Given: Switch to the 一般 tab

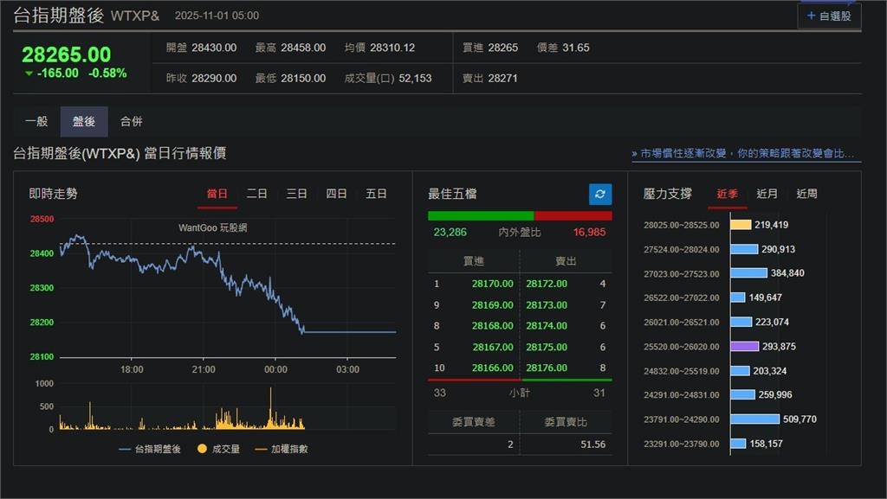Looking at the screenshot, I should [34, 121].
